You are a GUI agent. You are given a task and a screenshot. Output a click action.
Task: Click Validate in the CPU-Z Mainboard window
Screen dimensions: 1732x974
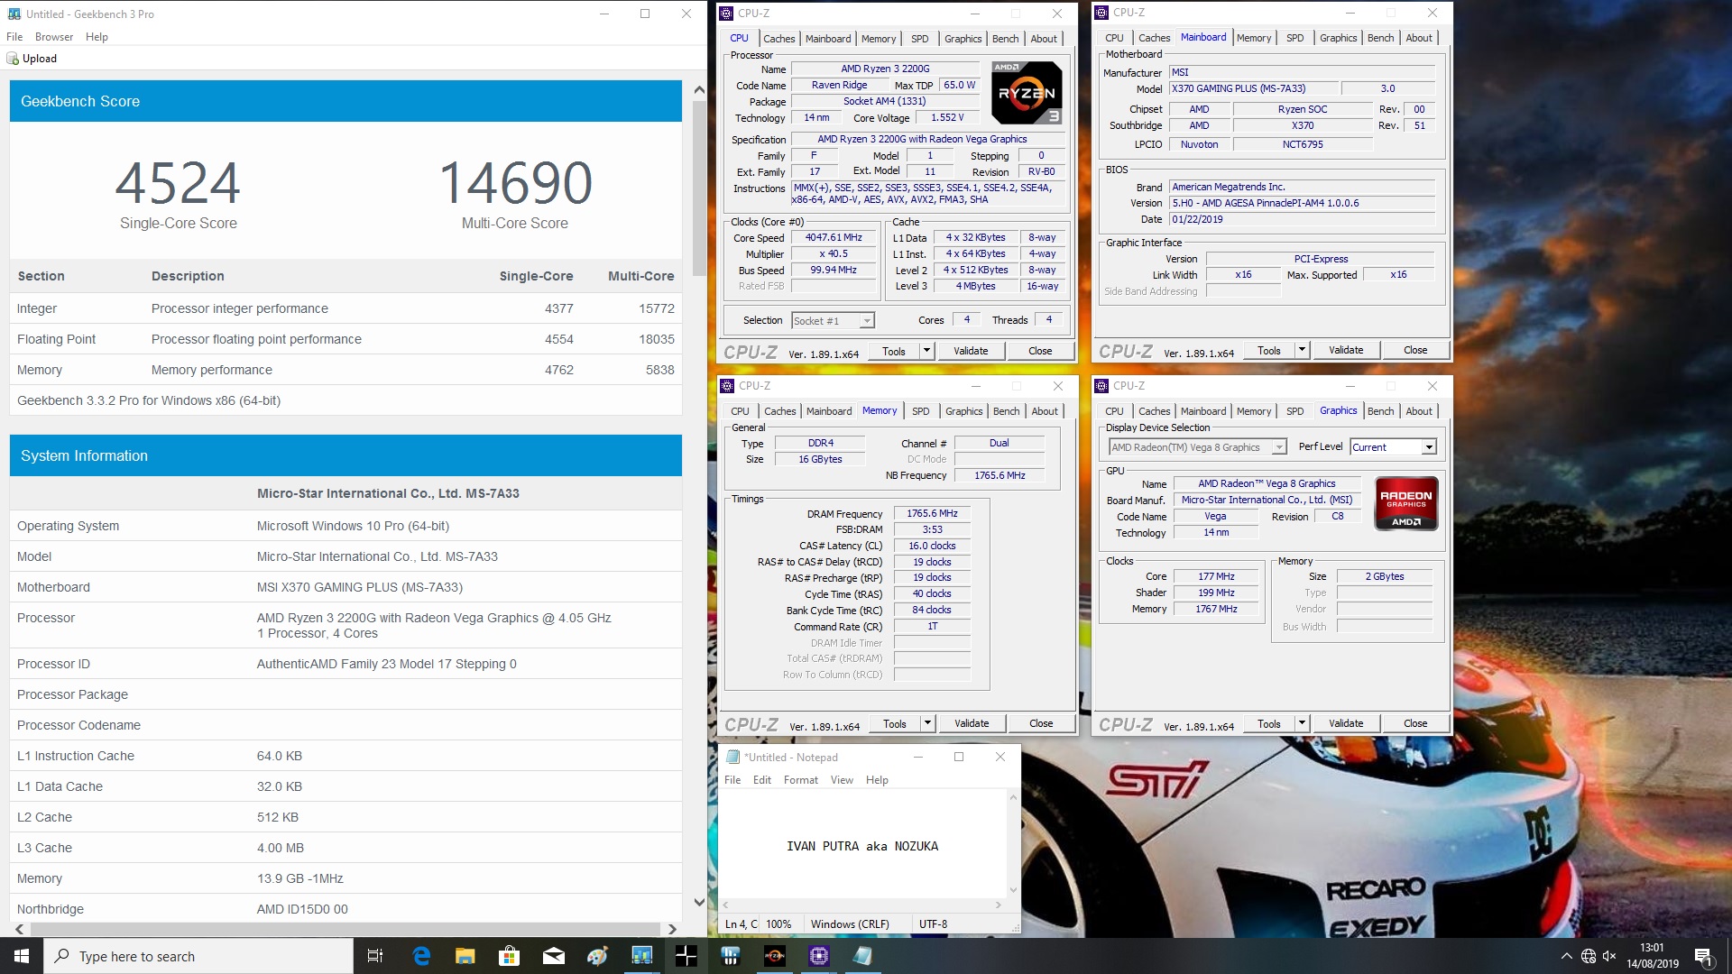(x=1346, y=350)
